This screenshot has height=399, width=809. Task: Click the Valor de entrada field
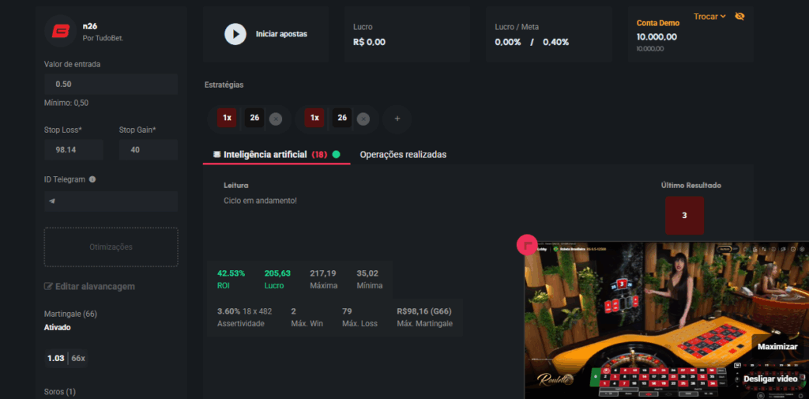111,84
